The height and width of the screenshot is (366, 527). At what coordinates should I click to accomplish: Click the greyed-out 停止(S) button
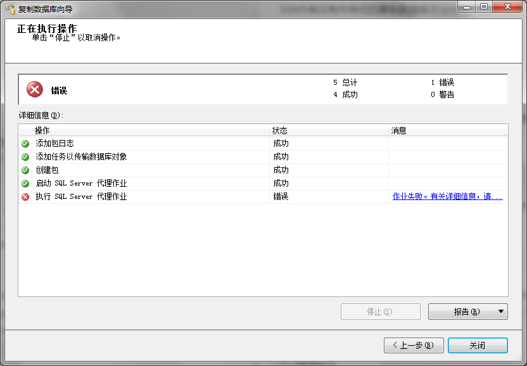pos(380,312)
